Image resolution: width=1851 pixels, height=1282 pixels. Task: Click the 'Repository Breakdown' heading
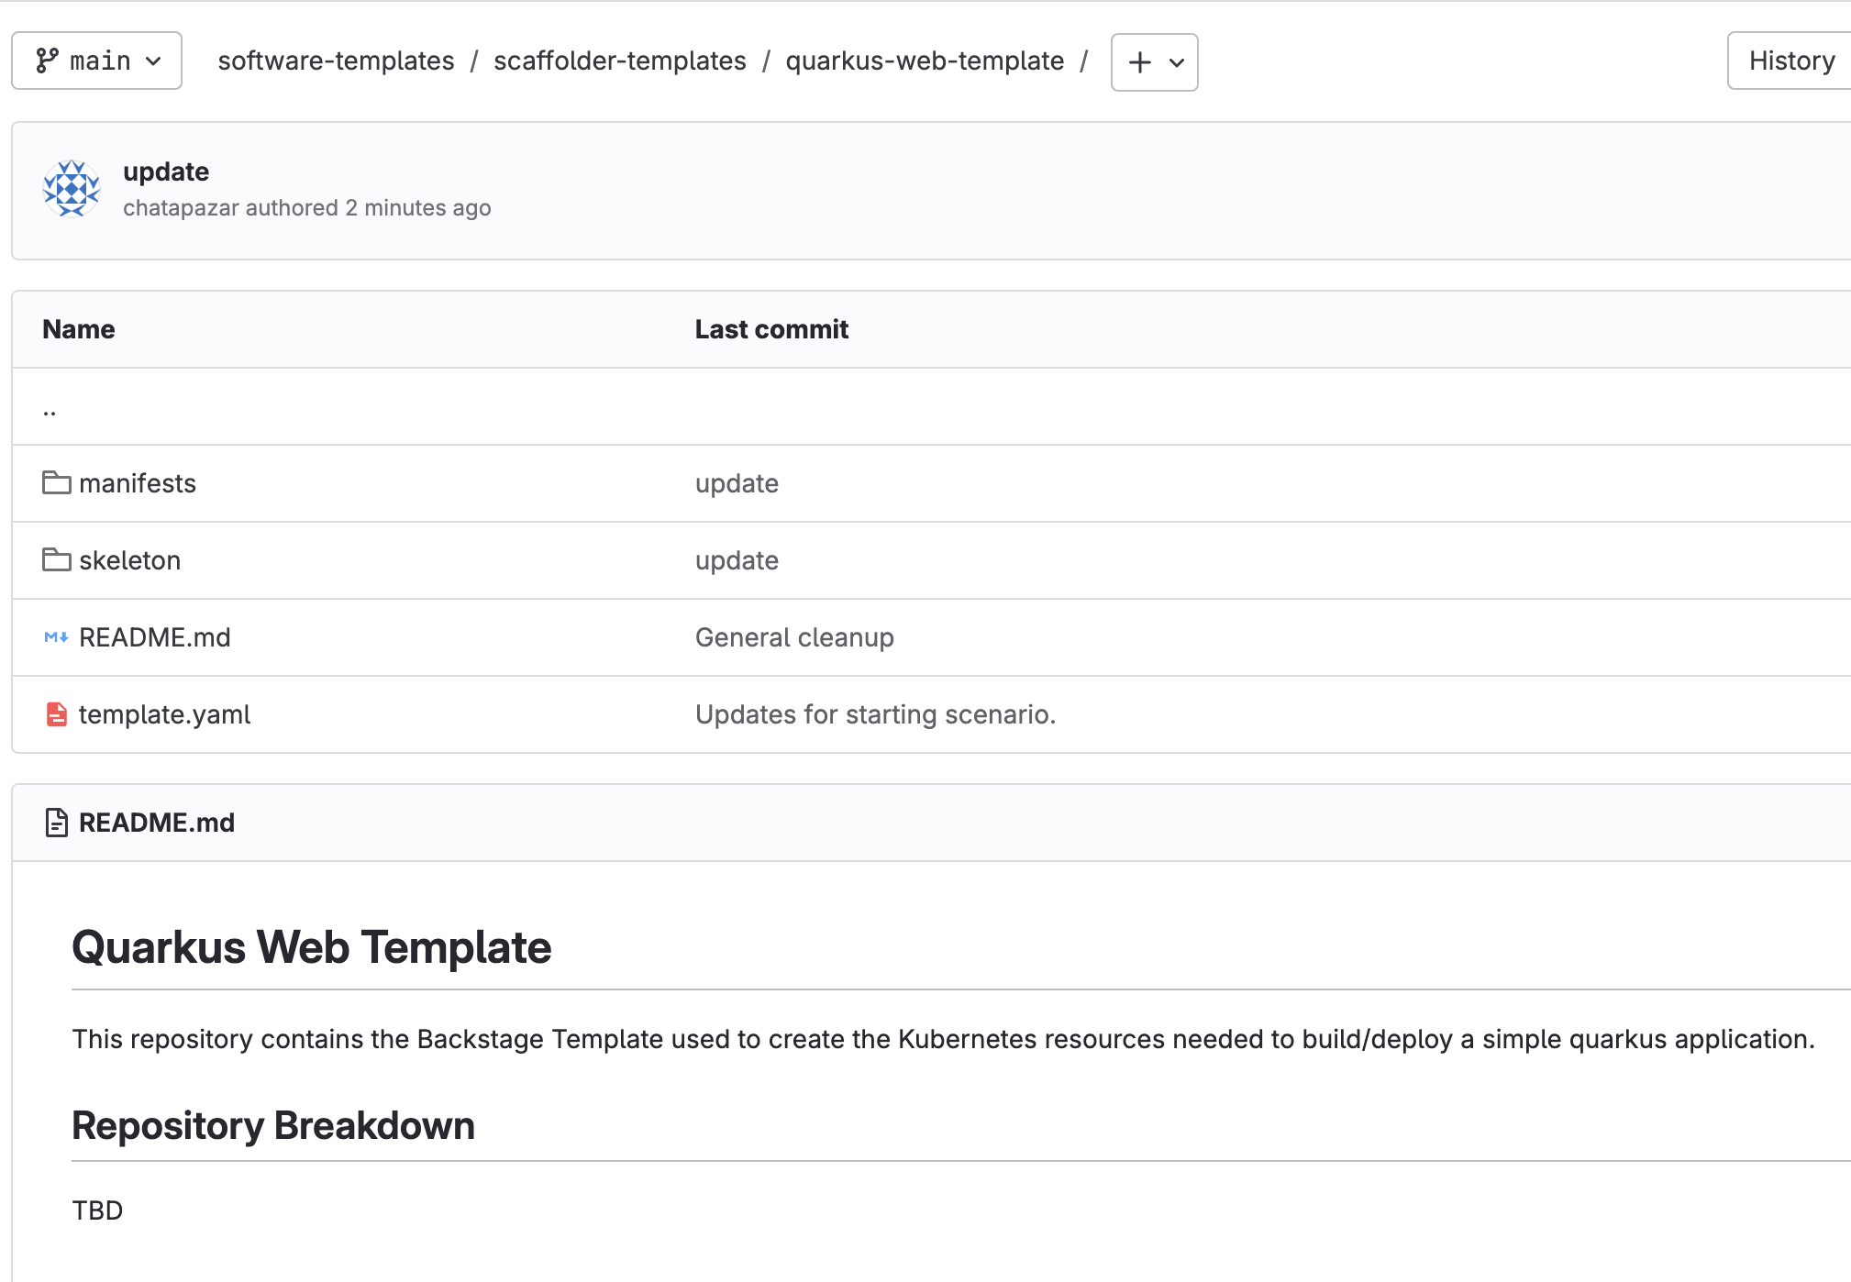click(273, 1125)
